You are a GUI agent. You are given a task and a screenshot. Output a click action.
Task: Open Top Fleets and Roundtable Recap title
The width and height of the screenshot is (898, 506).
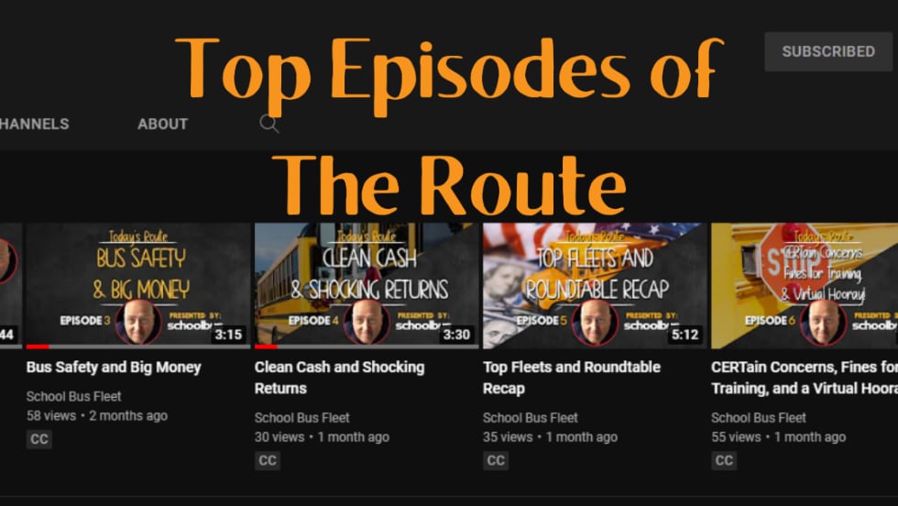[572, 378]
